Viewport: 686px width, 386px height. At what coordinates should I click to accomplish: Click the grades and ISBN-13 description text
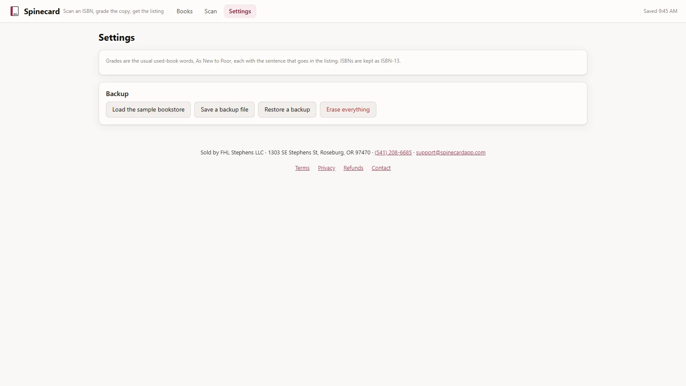point(253,61)
